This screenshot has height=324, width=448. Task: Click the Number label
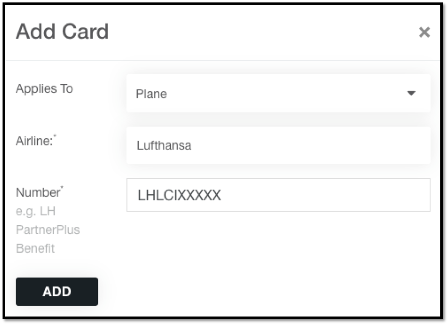pos(38,192)
